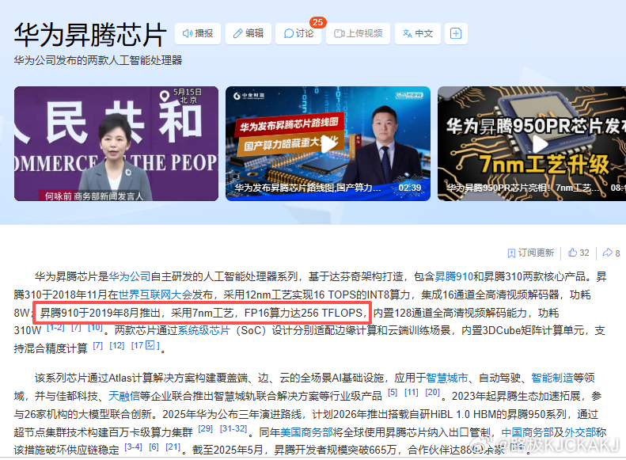This screenshot has width=626, height=460.
Task: Open the 智能制造 link
Action: coord(552,378)
